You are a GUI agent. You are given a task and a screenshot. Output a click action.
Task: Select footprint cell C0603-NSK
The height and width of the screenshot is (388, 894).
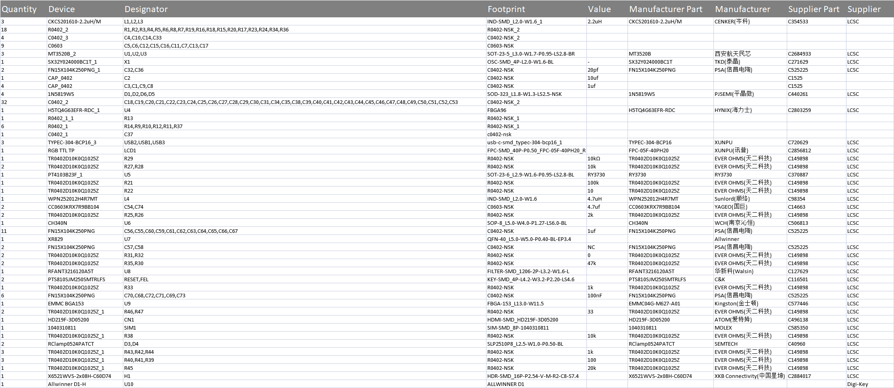pos(501,46)
